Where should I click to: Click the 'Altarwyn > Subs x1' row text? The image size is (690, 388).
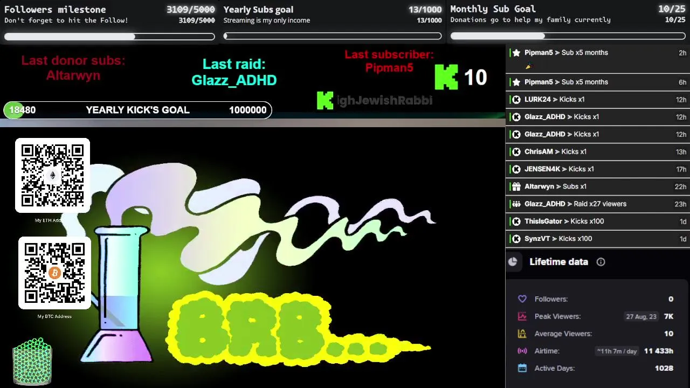(x=555, y=187)
